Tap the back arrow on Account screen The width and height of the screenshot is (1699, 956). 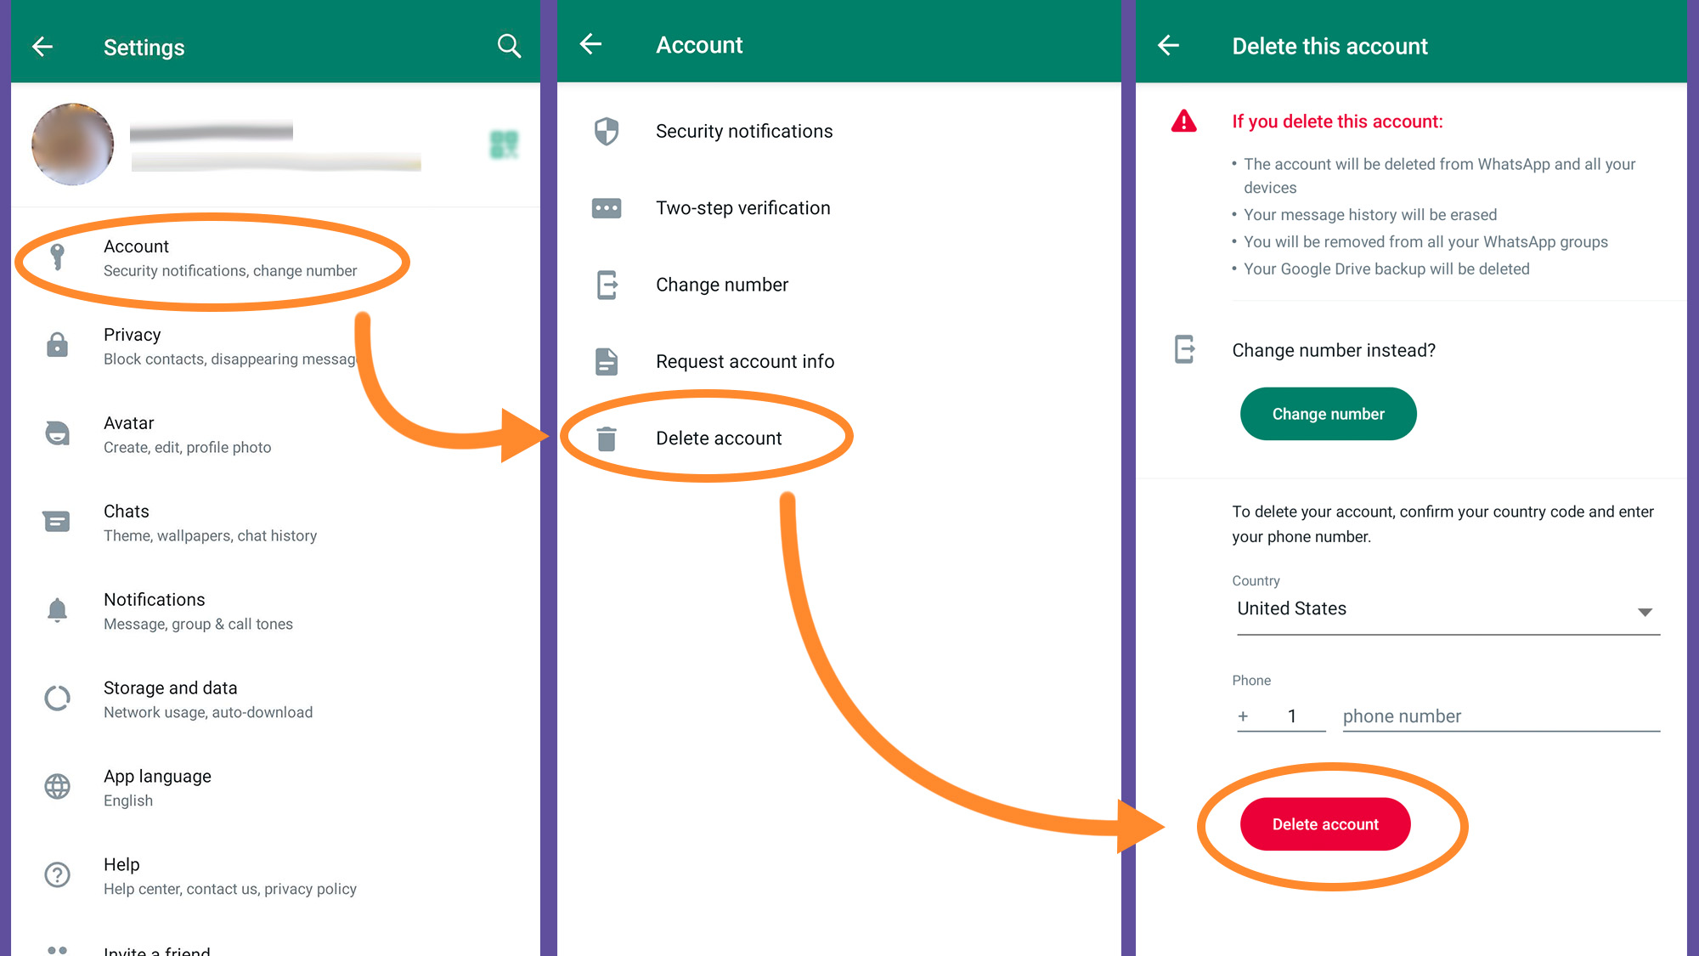591,44
